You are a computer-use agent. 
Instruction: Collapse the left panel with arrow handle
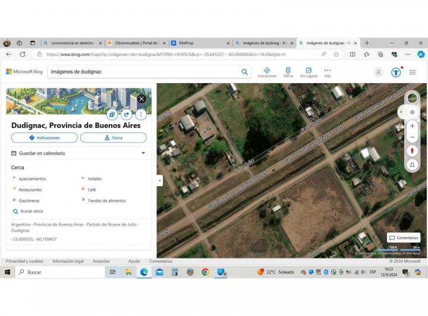pyautogui.click(x=160, y=181)
